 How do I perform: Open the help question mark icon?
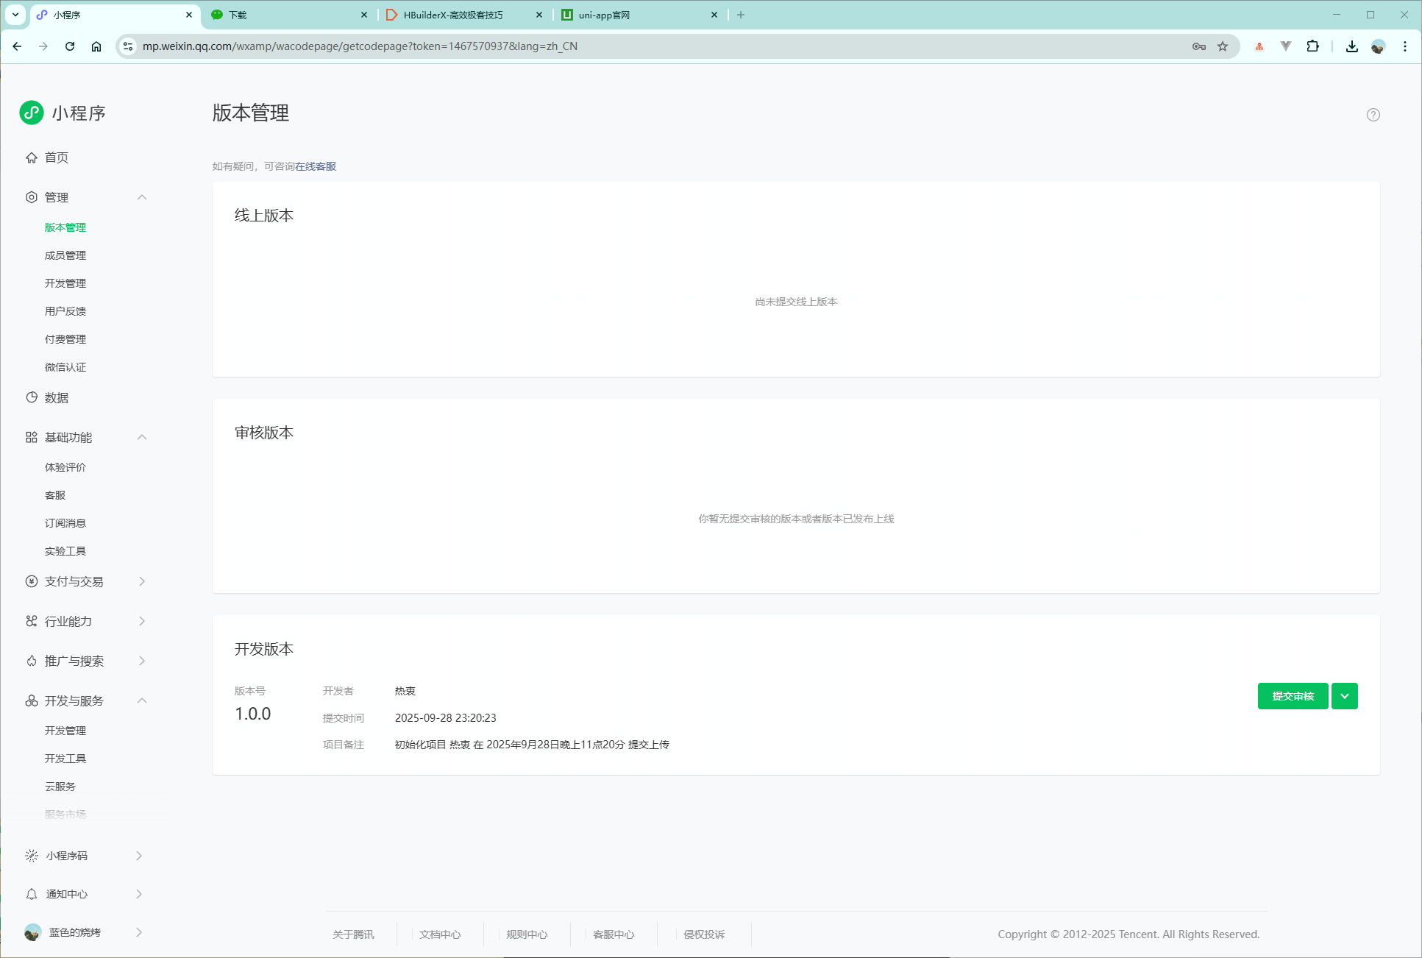tap(1373, 115)
